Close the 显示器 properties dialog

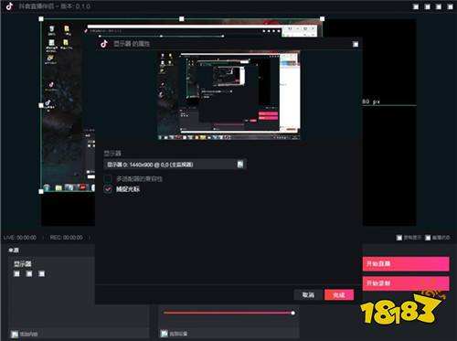pos(356,44)
